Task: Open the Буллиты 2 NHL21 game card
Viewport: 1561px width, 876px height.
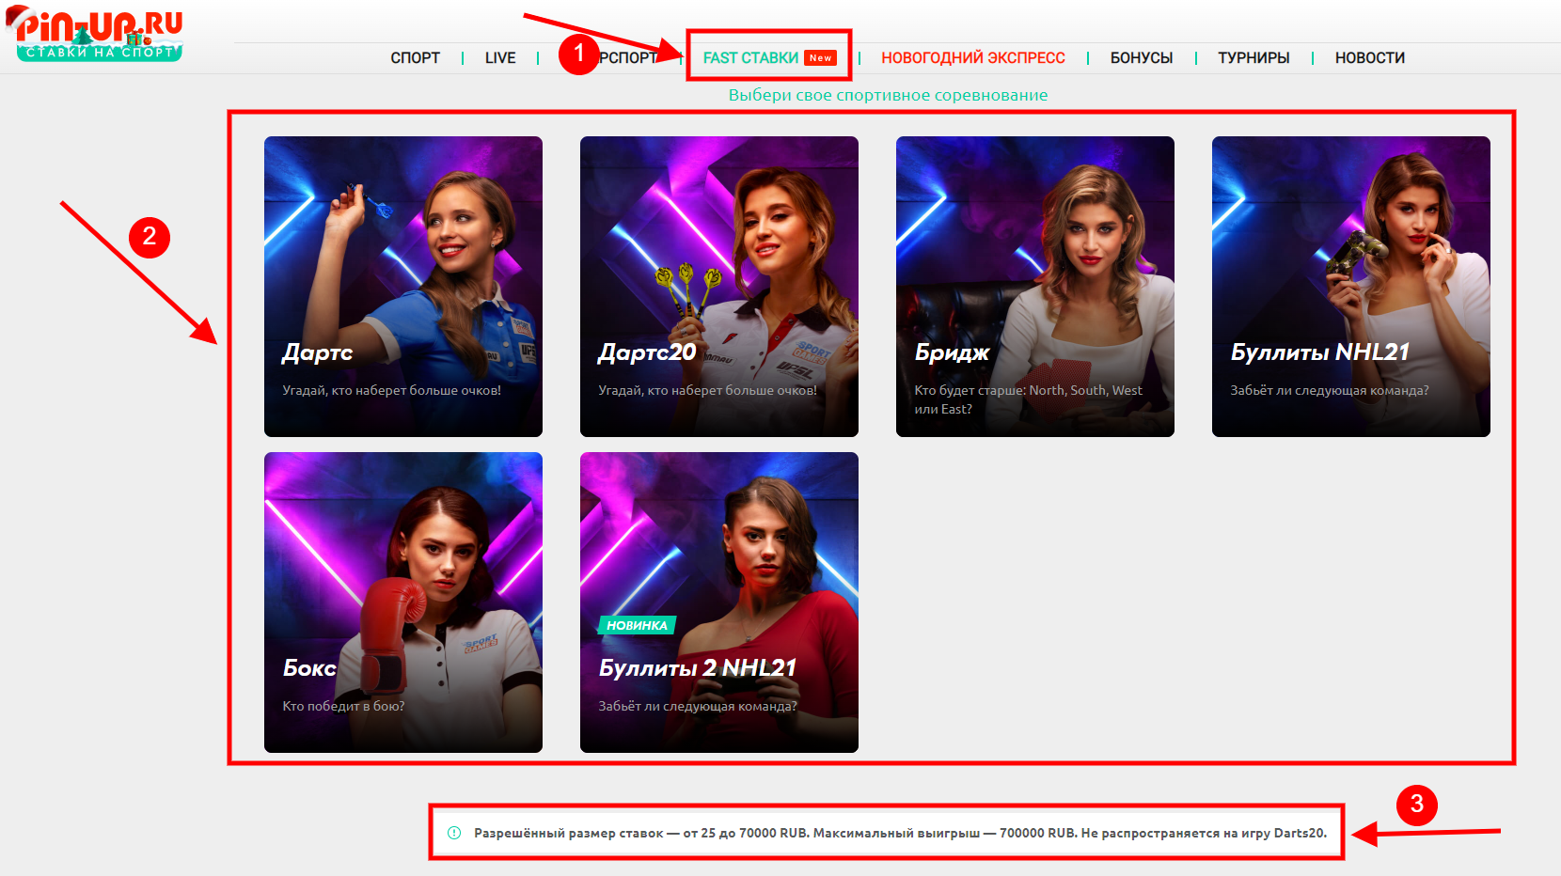Action: coord(719,602)
